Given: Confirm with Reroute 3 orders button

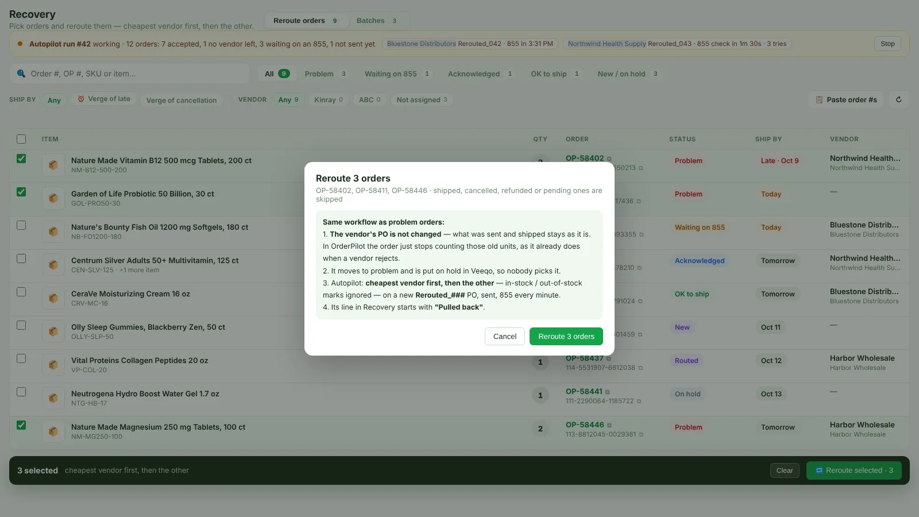Looking at the screenshot, I should tap(566, 337).
